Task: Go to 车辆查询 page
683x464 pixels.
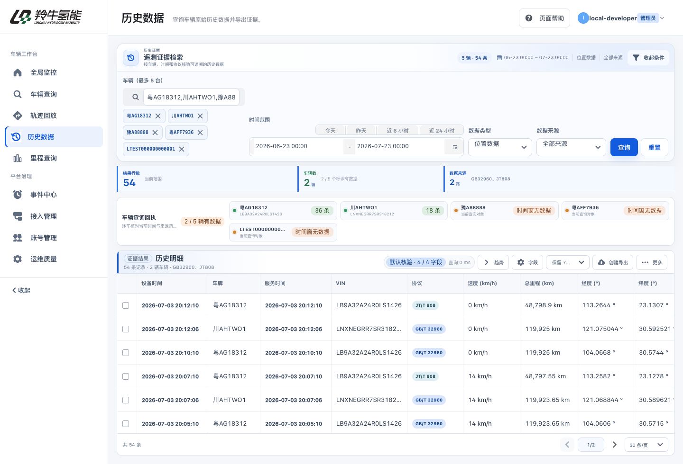Action: [x=54, y=94]
